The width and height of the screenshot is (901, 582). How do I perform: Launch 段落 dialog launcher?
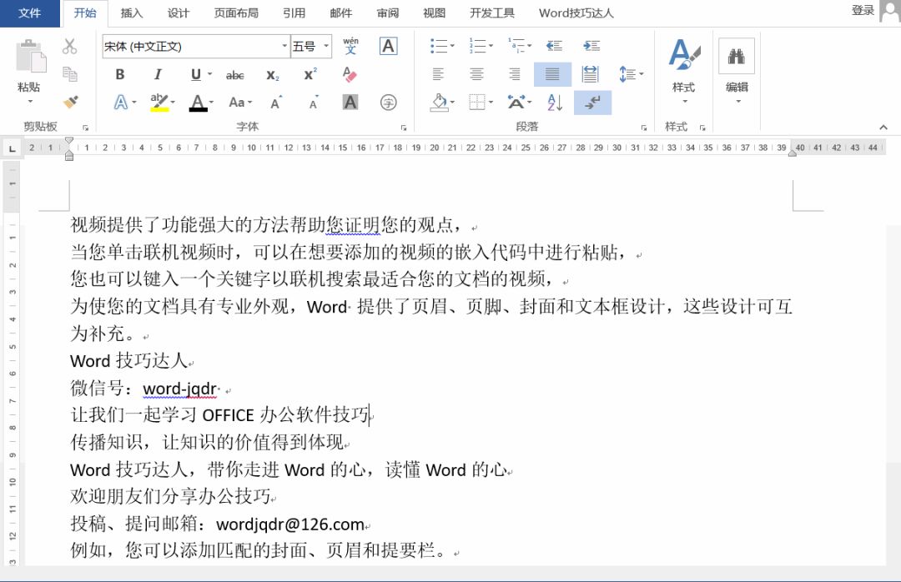coord(643,128)
